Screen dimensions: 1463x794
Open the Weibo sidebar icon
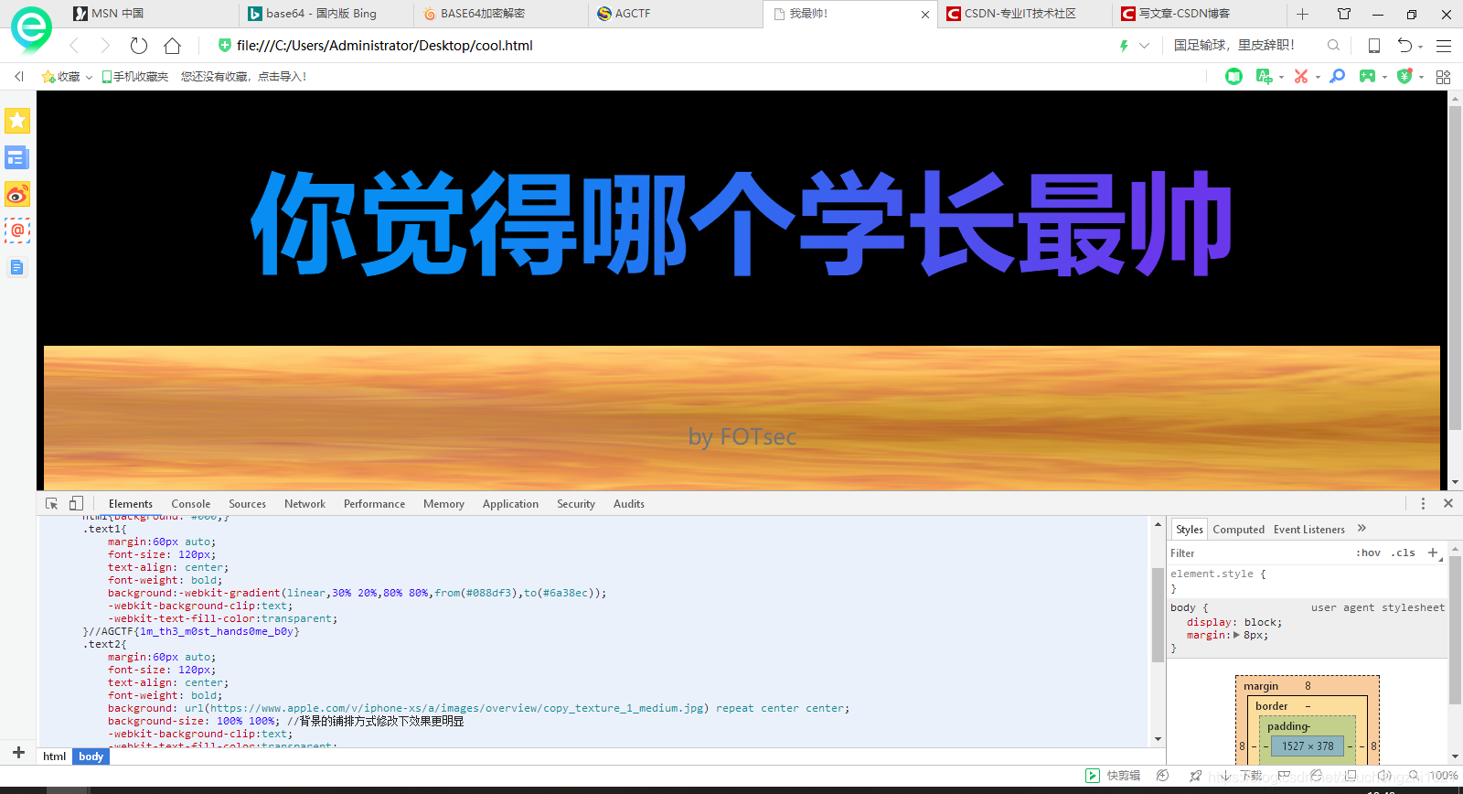coord(17,194)
